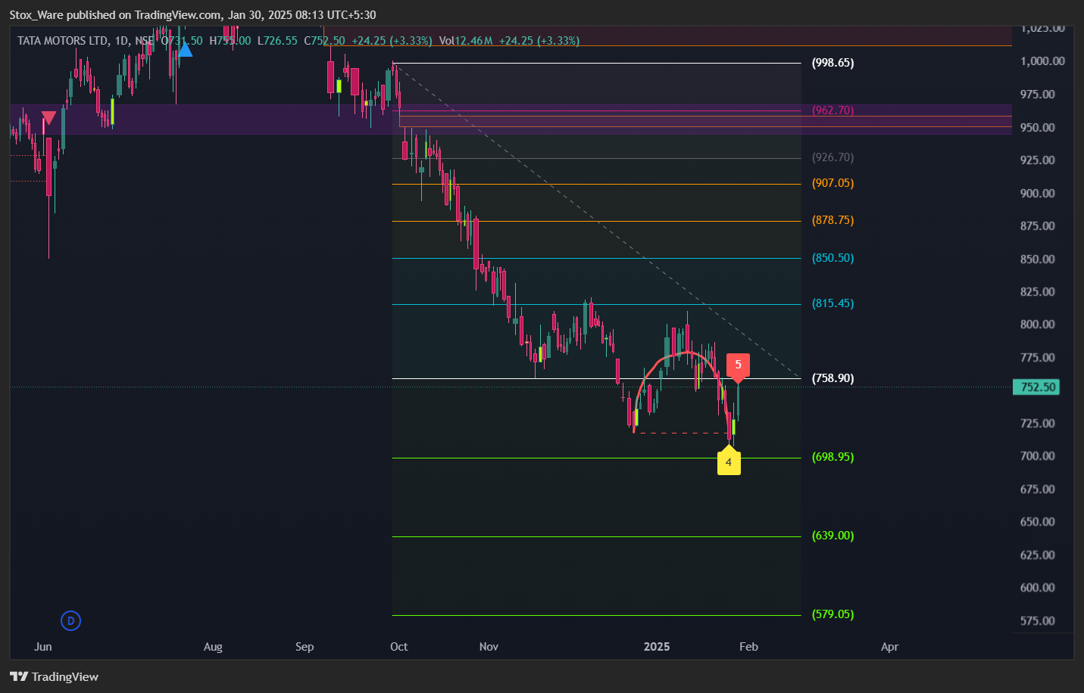Click the teal level label (815.45)
The image size is (1084, 693).
(833, 303)
